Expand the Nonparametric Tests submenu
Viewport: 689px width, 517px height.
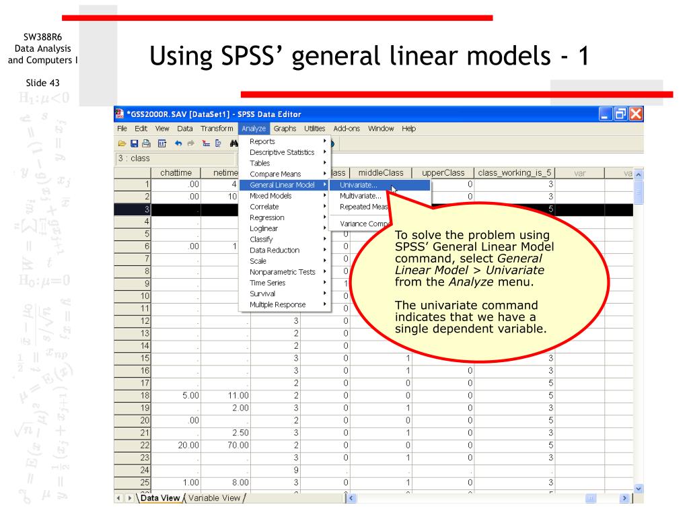[x=285, y=272]
